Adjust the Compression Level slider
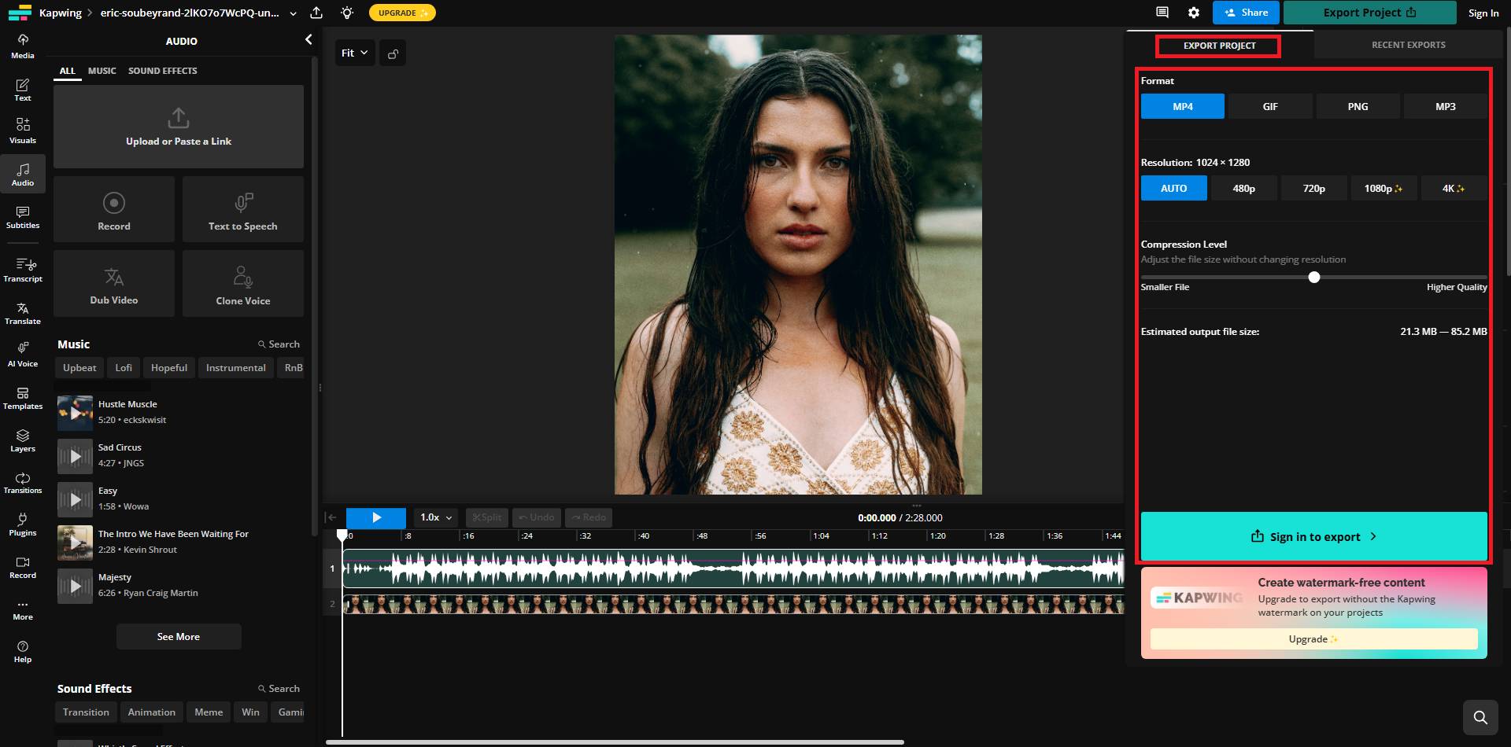This screenshot has height=747, width=1511. (x=1313, y=277)
